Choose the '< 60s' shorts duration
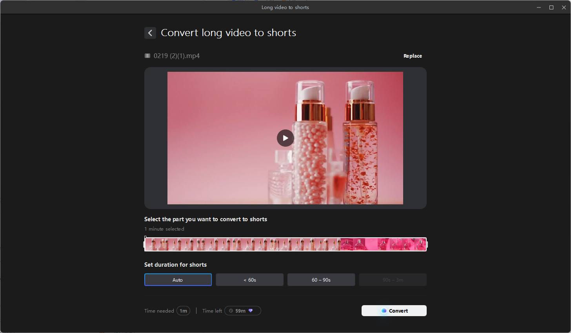Viewport: 571px width, 333px height. pos(249,280)
